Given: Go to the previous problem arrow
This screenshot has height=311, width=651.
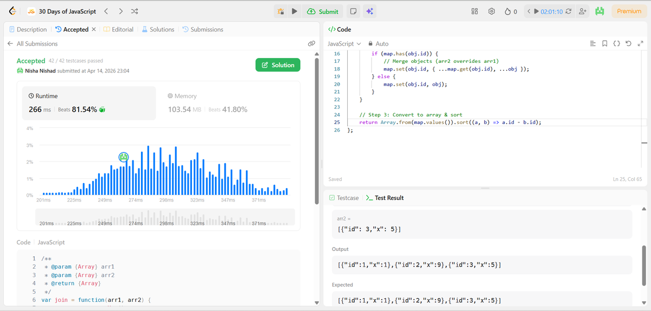Looking at the screenshot, I should click(x=106, y=11).
